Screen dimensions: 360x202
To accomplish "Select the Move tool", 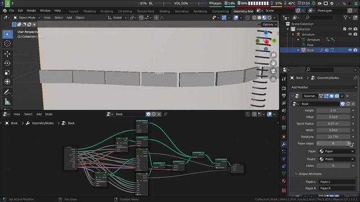I will 7,54.
